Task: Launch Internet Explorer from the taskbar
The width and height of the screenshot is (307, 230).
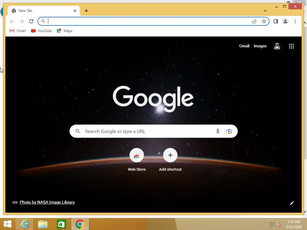Action: pos(24,224)
